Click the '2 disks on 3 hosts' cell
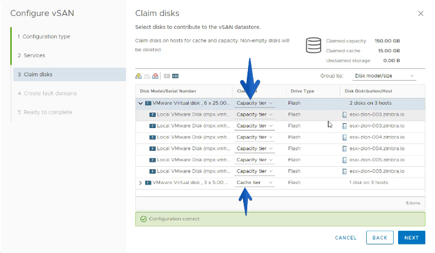Viewport: 435px width, 253px height. [x=370, y=103]
